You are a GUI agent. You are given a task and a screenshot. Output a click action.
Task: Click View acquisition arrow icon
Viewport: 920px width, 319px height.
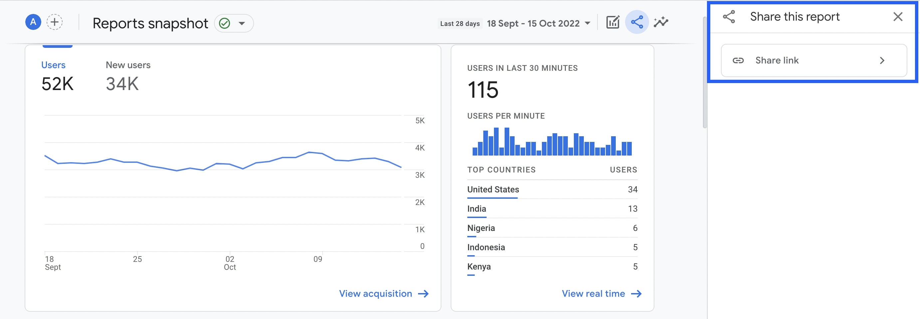pyautogui.click(x=423, y=294)
